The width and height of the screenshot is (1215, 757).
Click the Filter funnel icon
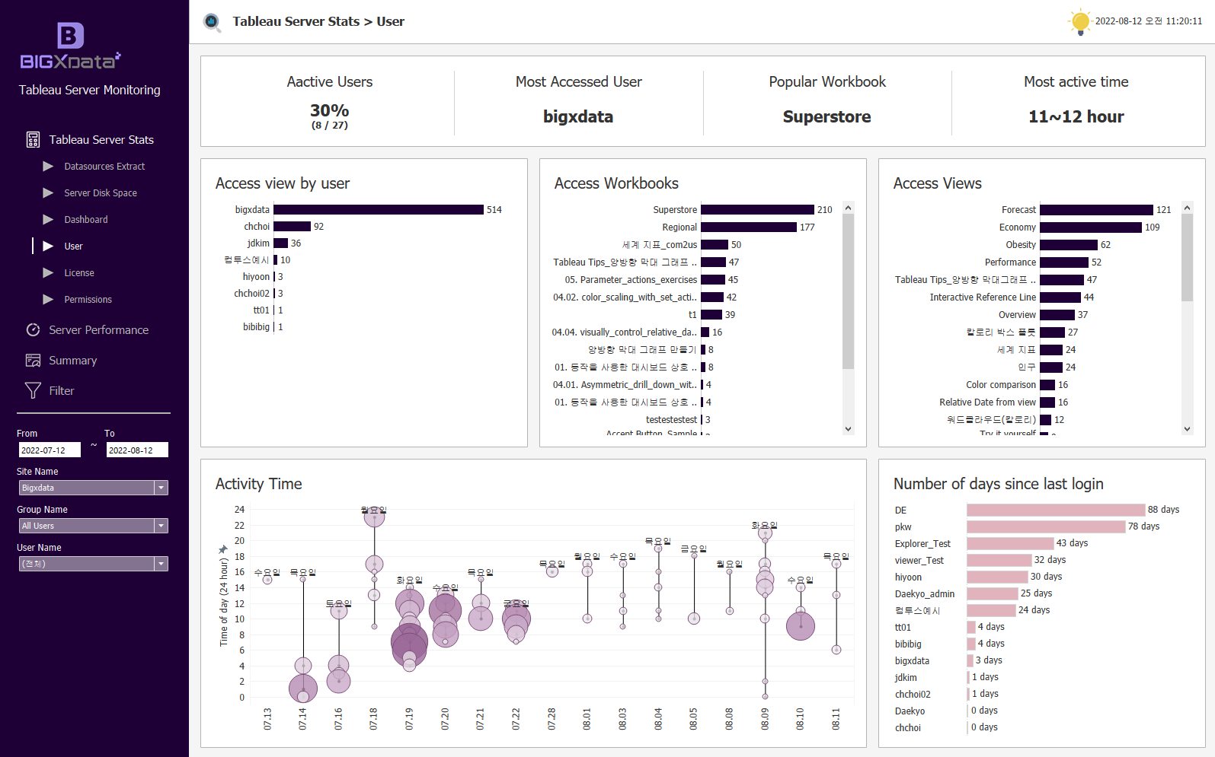tap(33, 390)
